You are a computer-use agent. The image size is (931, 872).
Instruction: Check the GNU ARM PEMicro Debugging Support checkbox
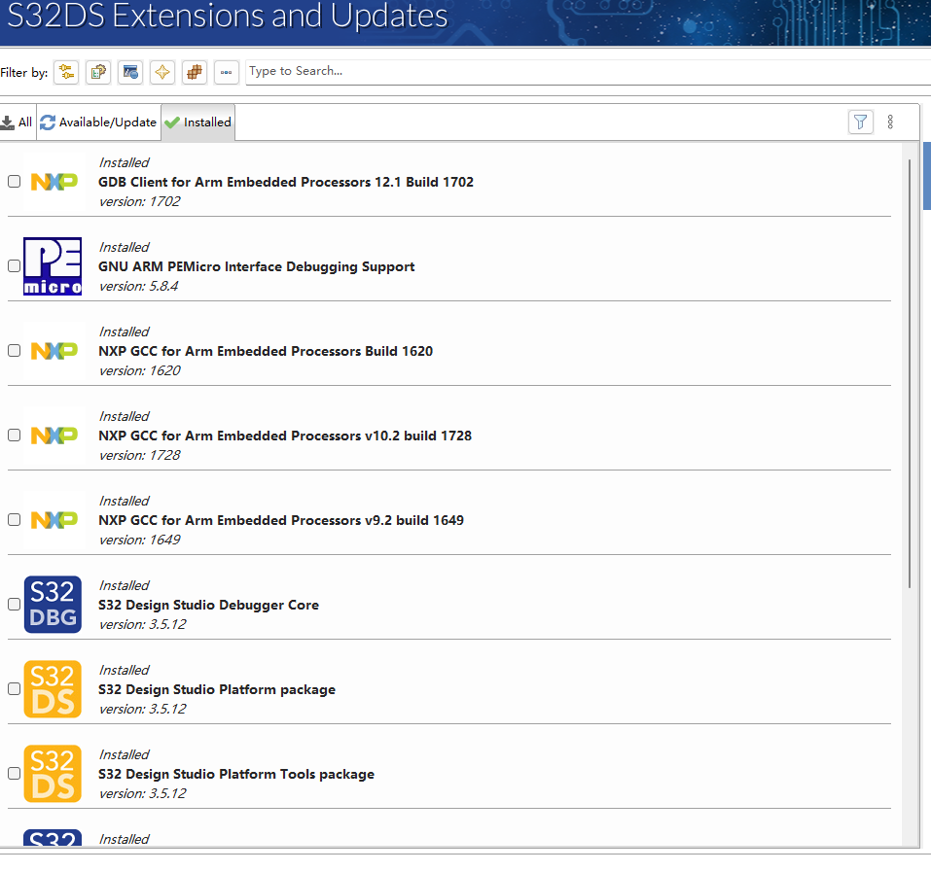click(x=14, y=265)
